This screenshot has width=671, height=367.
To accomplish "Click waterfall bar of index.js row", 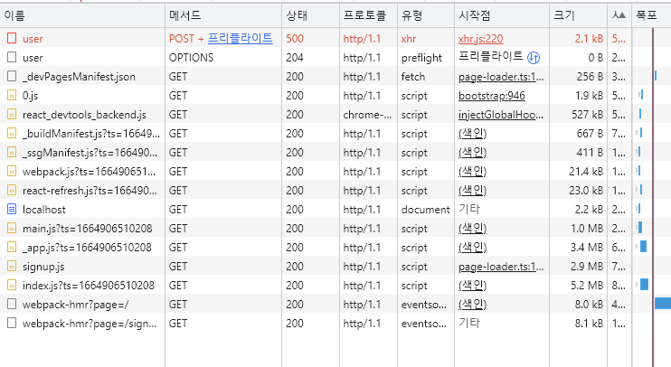I will click(x=644, y=284).
